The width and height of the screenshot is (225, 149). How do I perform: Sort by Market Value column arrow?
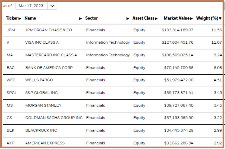(191, 19)
